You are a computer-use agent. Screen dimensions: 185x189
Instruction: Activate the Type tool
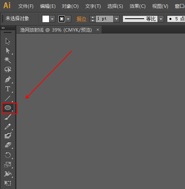pos(8,89)
